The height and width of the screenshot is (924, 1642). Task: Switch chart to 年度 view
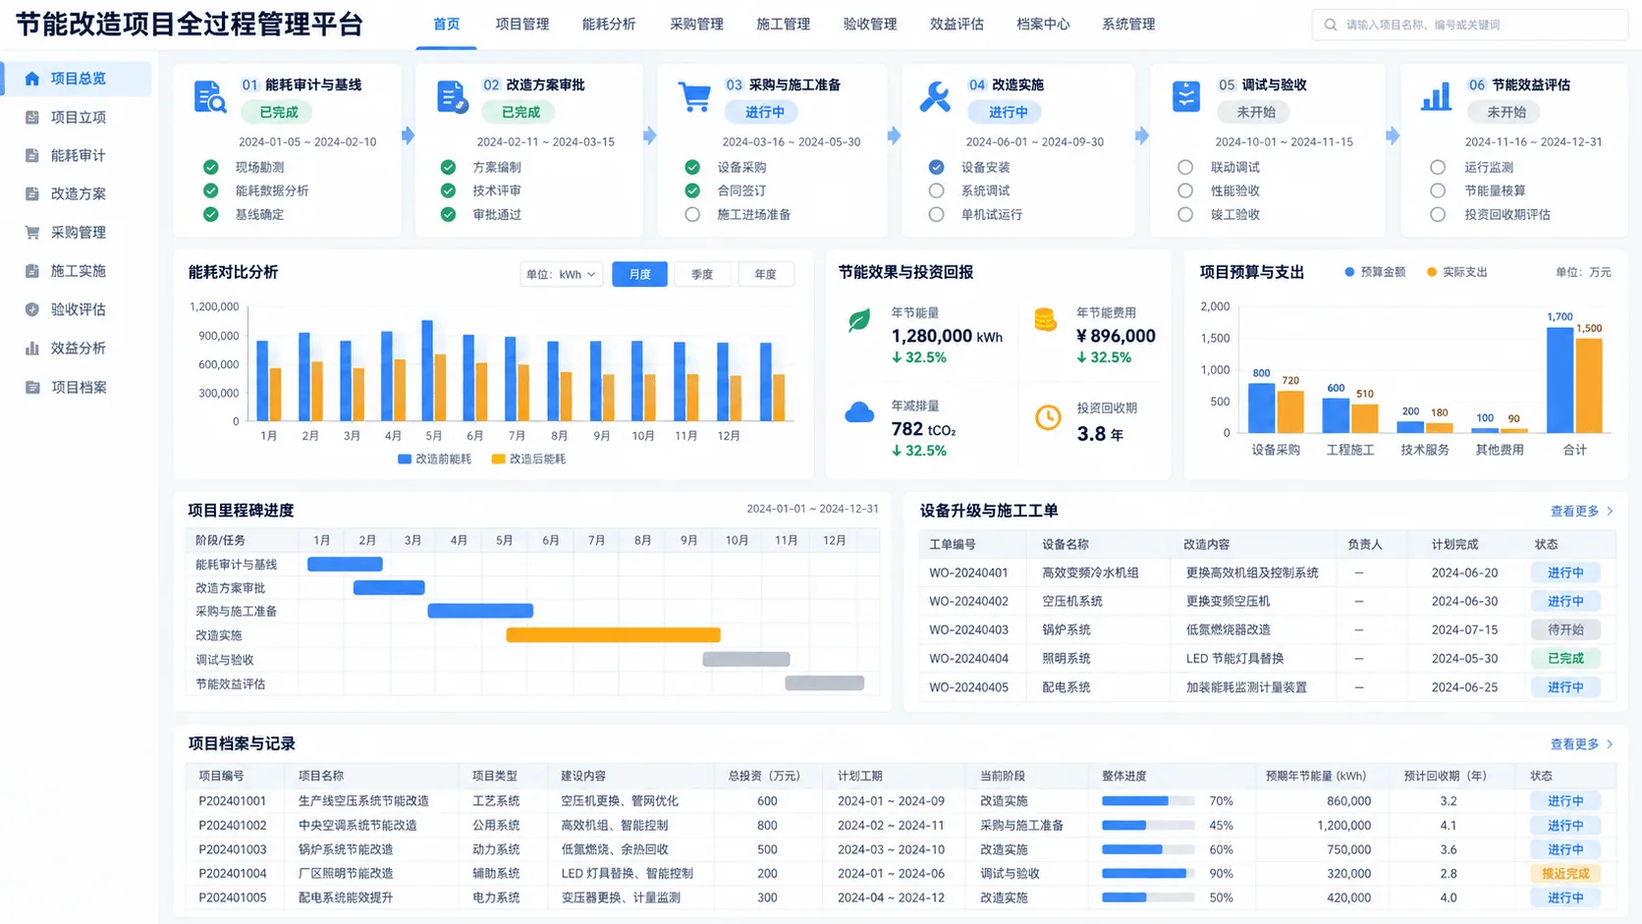765,274
